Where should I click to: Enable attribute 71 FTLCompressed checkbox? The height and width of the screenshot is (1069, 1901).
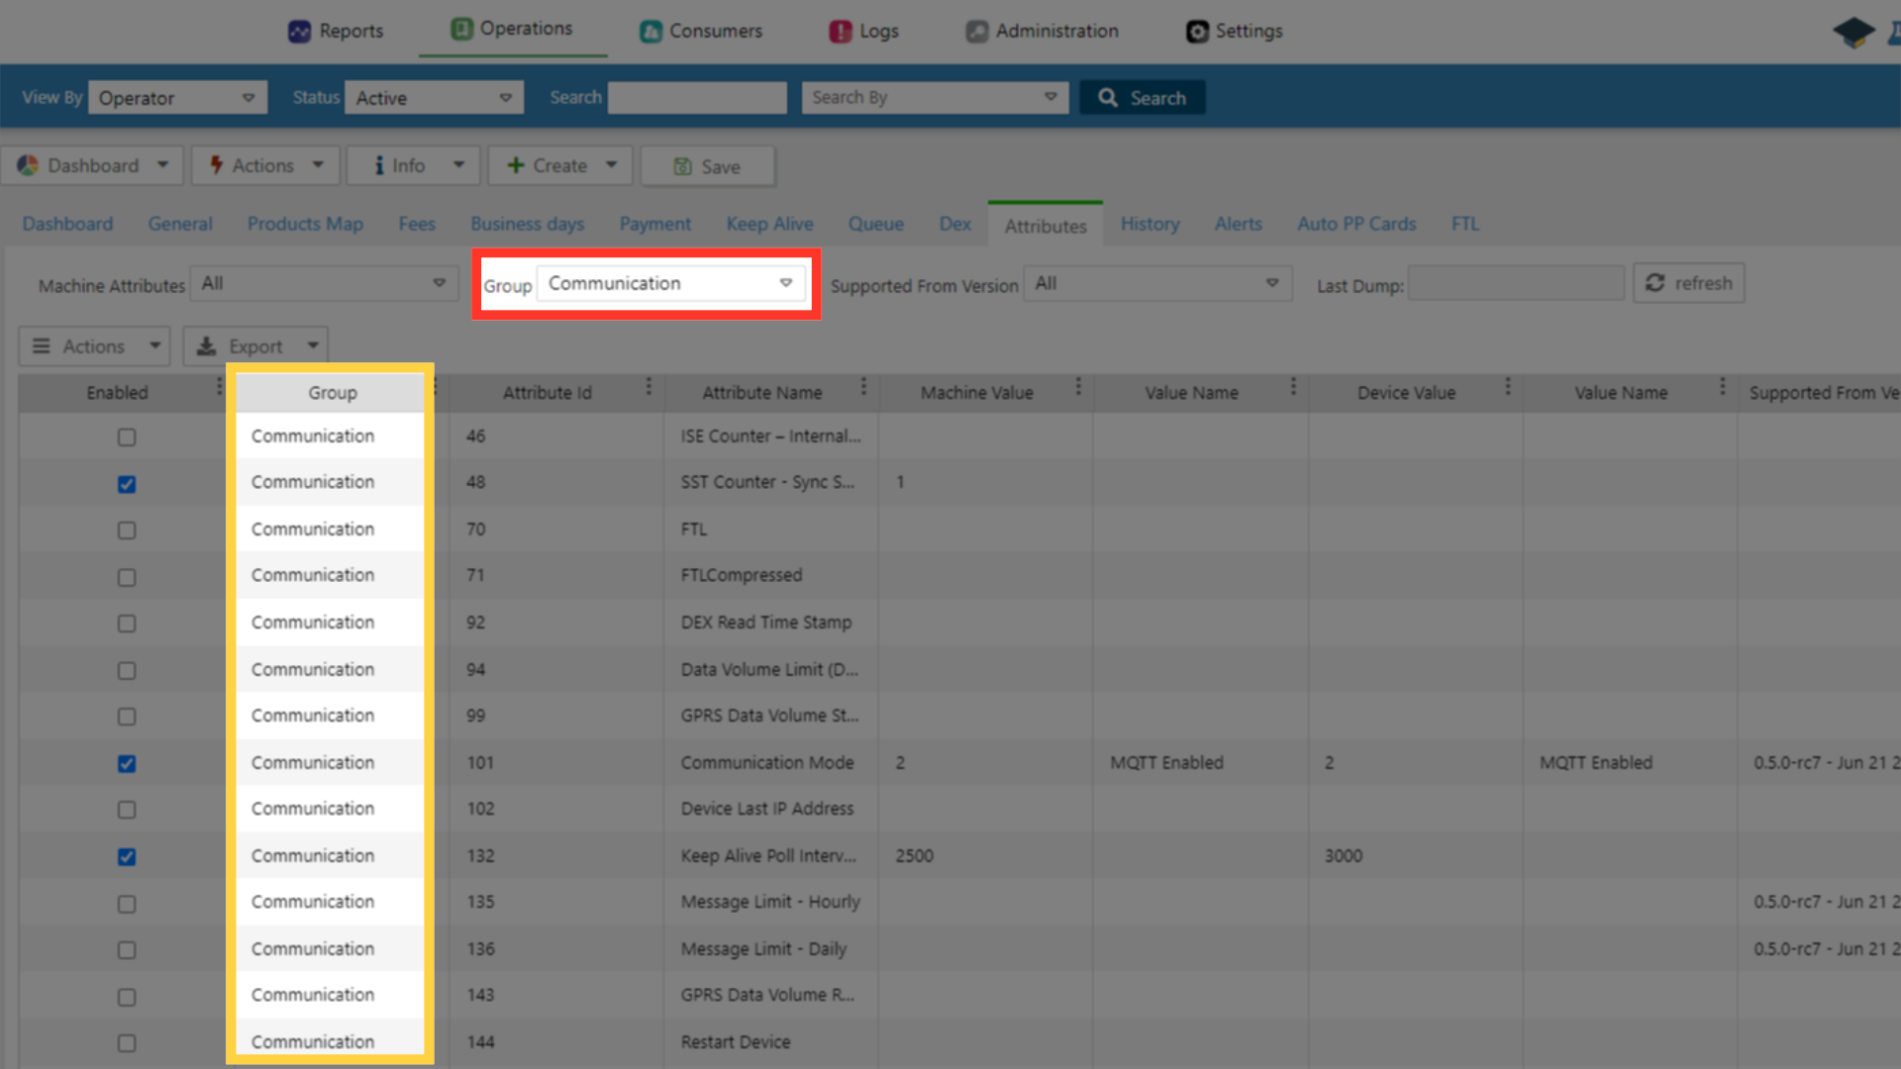coord(127,577)
